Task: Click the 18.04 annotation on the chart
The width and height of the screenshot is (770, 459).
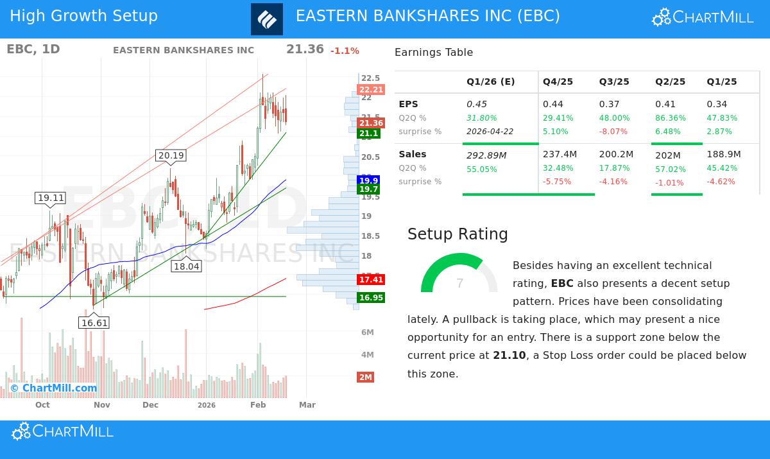Action: tap(187, 266)
